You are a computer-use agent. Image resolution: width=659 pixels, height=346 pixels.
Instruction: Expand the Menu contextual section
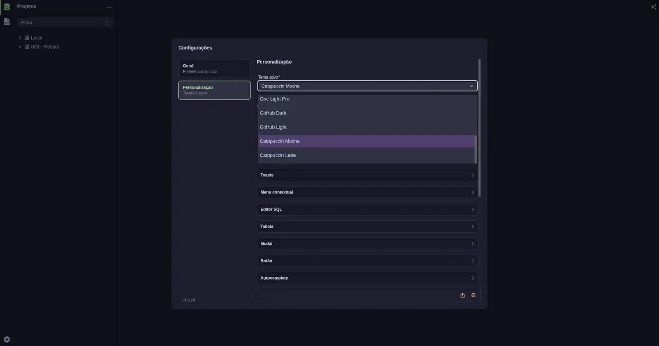[367, 192]
